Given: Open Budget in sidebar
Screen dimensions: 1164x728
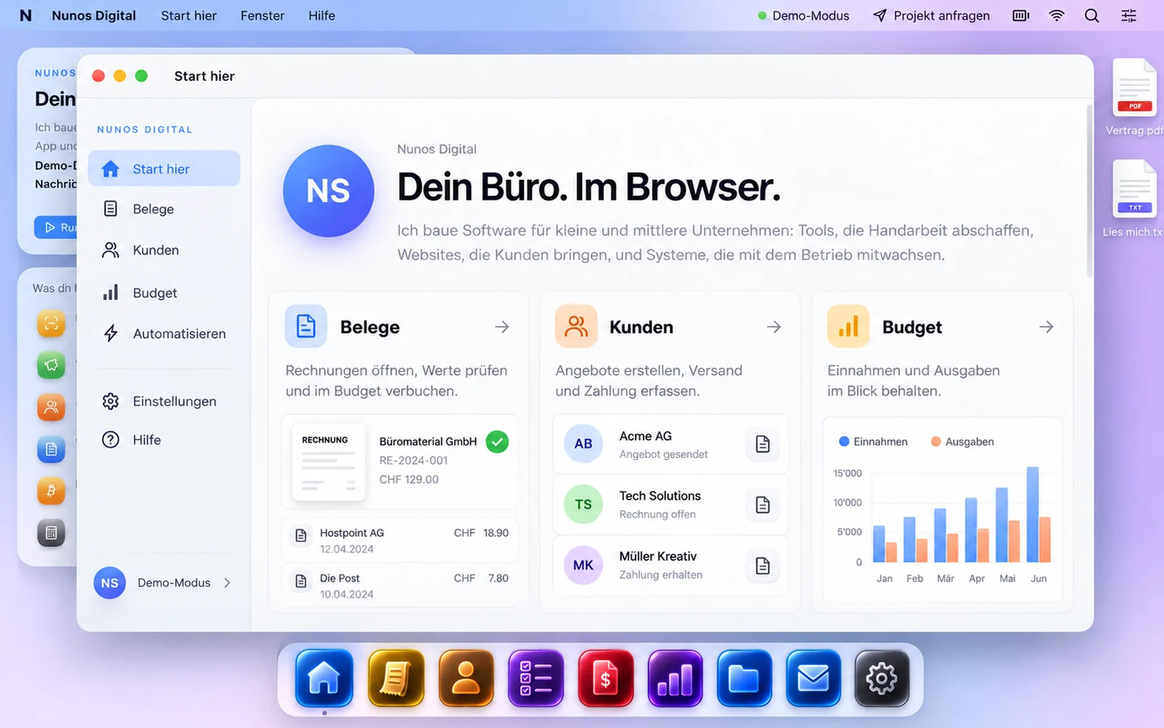Looking at the screenshot, I should tap(164, 293).
